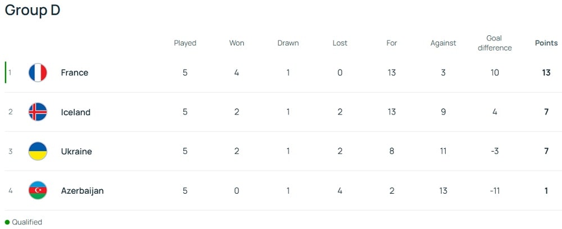Click the Won column header
The image size is (562, 229).
point(237,43)
